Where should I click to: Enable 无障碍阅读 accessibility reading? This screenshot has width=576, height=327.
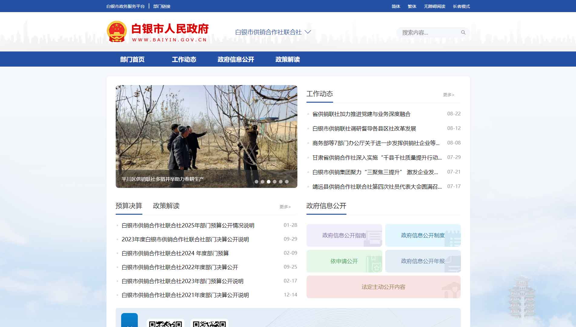434,6
